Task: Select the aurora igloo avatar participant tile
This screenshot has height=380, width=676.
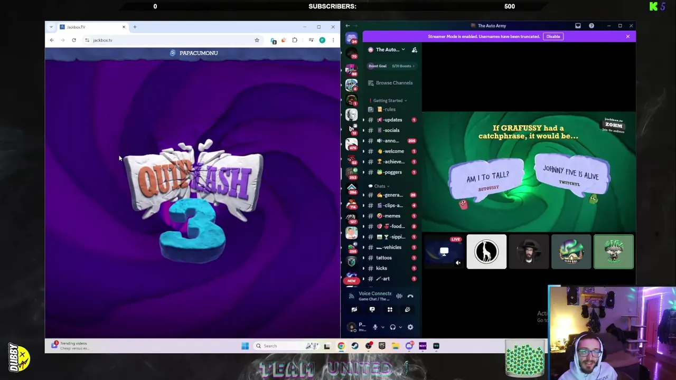Action: tap(571, 252)
